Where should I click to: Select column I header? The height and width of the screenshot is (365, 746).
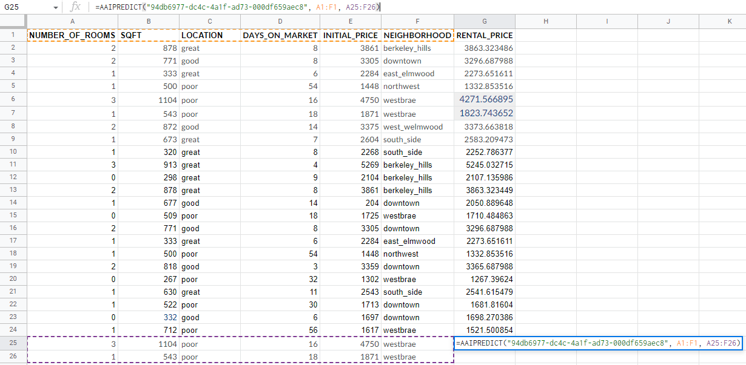[x=607, y=21]
